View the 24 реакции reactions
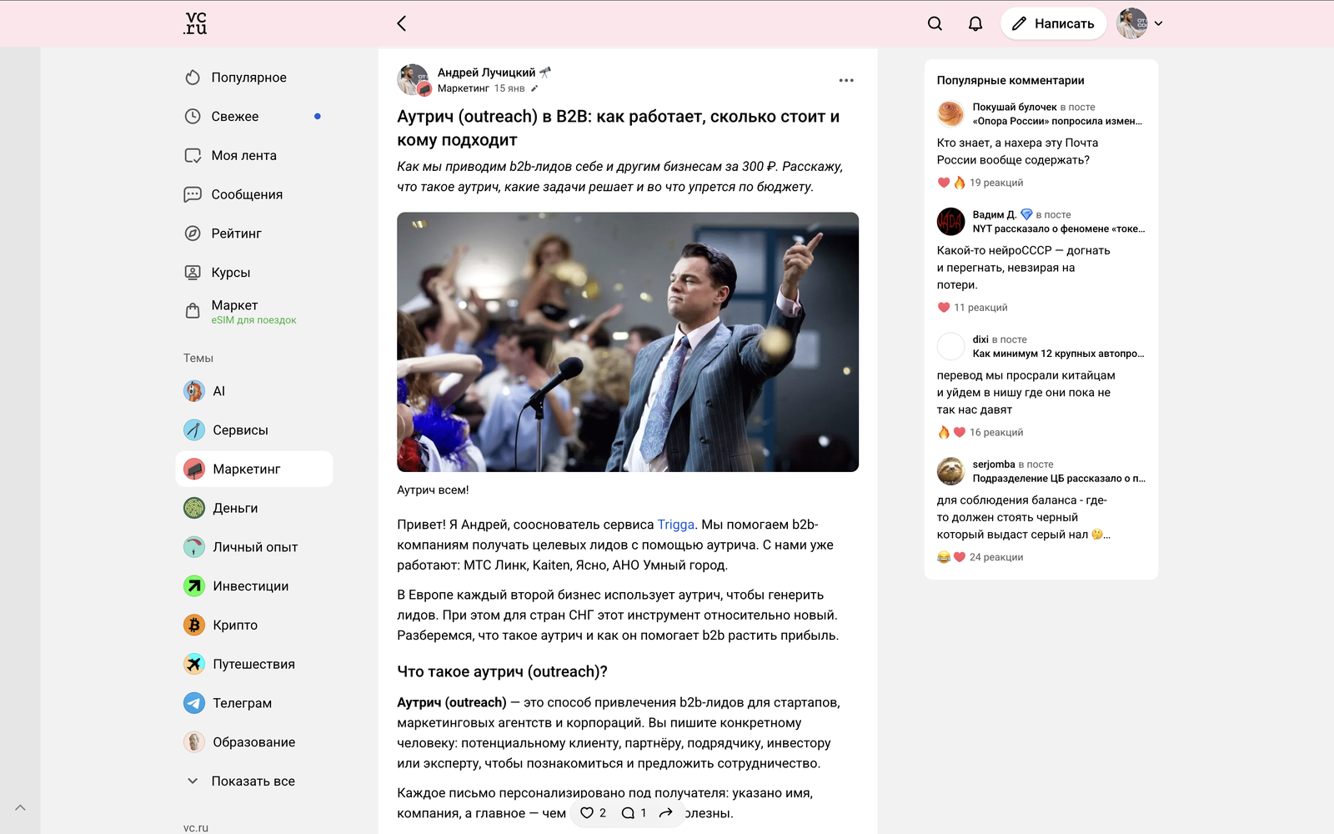This screenshot has height=834, width=1334. coord(980,557)
